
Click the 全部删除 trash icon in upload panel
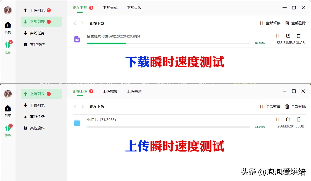click(287, 107)
